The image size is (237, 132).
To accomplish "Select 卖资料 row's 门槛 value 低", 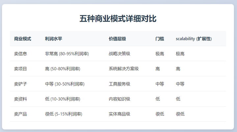I will pyautogui.click(x=158, y=99).
